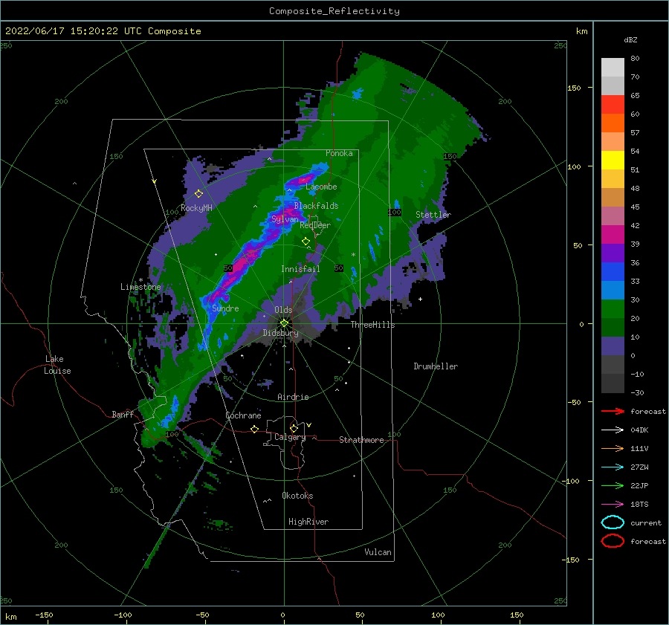Click the Okotoks city label
This screenshot has height=625, width=669.
click(297, 496)
